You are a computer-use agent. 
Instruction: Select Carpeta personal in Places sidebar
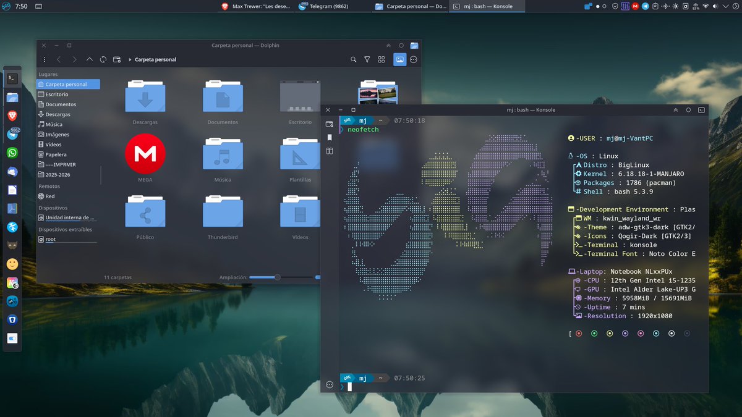(x=68, y=84)
